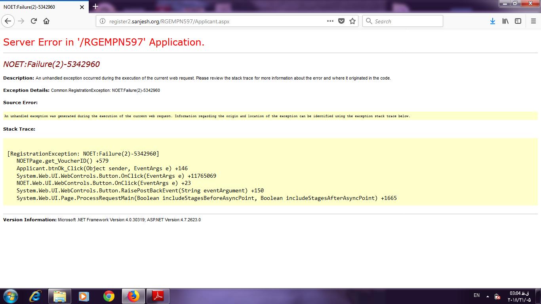Click the forward navigation arrow

click(x=21, y=21)
